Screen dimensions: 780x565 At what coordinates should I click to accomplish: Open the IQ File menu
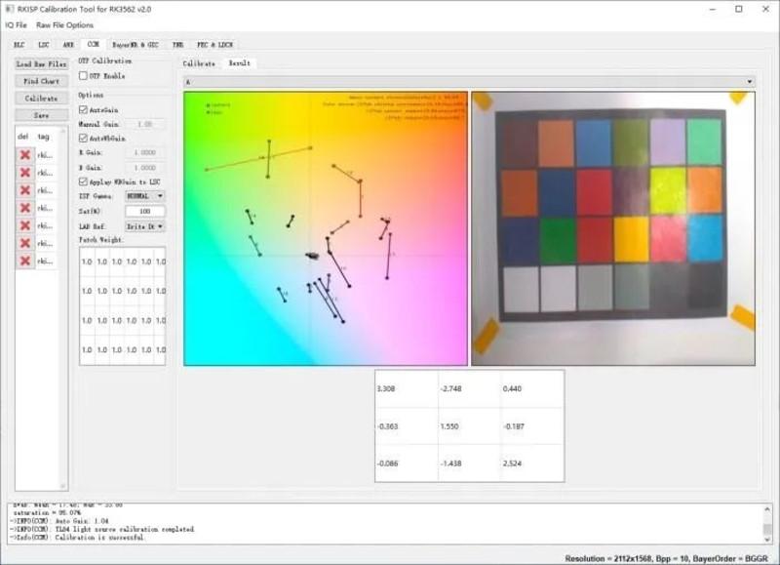[16, 25]
